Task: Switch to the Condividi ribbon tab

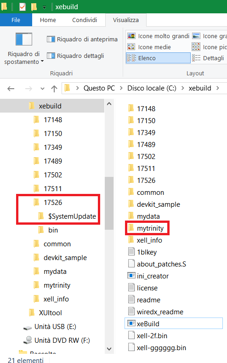Action: coord(85,20)
